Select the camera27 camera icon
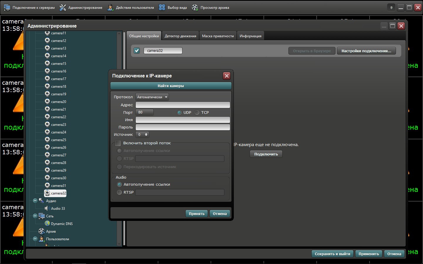The width and height of the screenshot is (423, 264). point(47,155)
